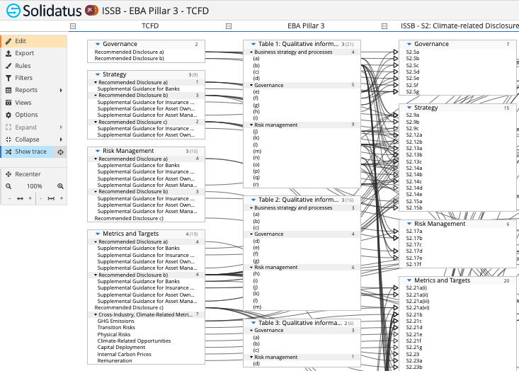
Task: Select S2.14e attribute in ISSB Strategy
Action: [414, 194]
